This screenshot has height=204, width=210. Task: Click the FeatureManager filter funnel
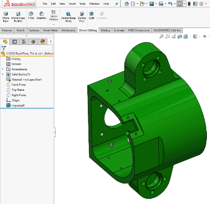coord(4,48)
